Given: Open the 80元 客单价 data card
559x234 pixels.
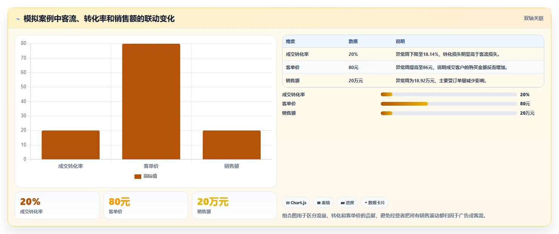Looking at the screenshot, I should pos(146,205).
